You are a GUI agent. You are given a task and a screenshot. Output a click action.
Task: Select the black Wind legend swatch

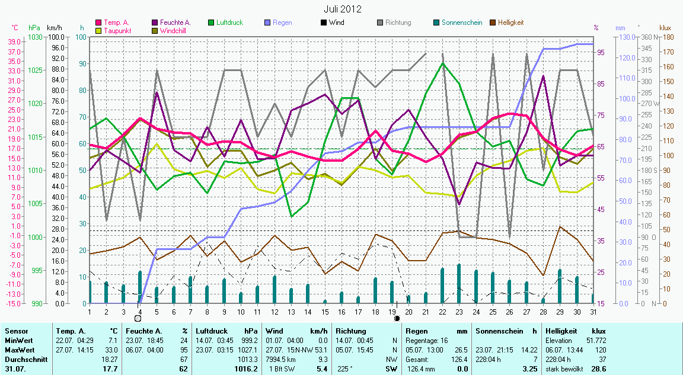pyautogui.click(x=324, y=23)
